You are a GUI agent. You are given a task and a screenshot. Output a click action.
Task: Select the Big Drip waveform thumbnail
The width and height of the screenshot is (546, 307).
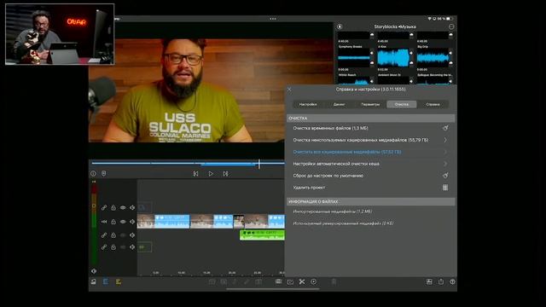[x=433, y=58]
